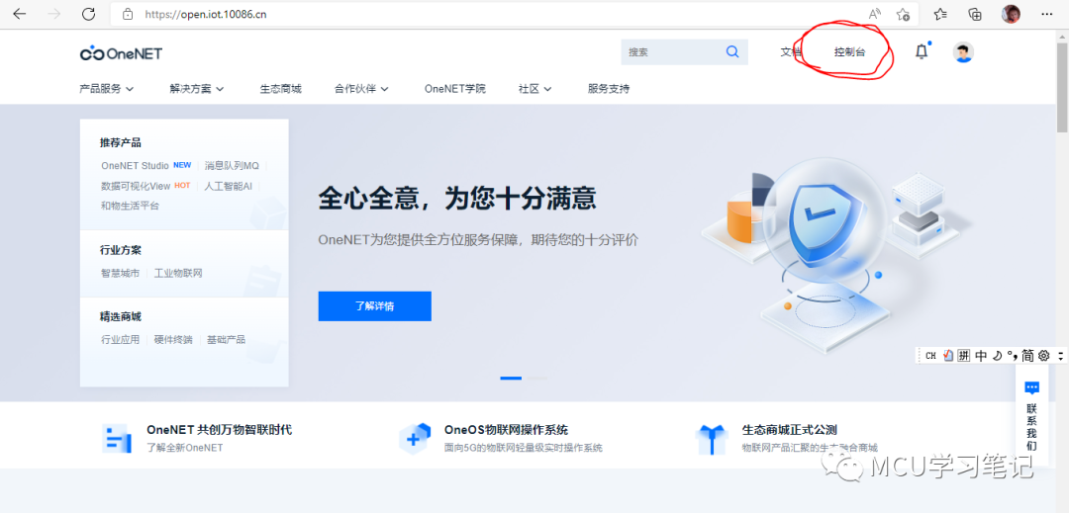Open OneNET Studio product link
The height and width of the screenshot is (513, 1069).
pos(135,165)
